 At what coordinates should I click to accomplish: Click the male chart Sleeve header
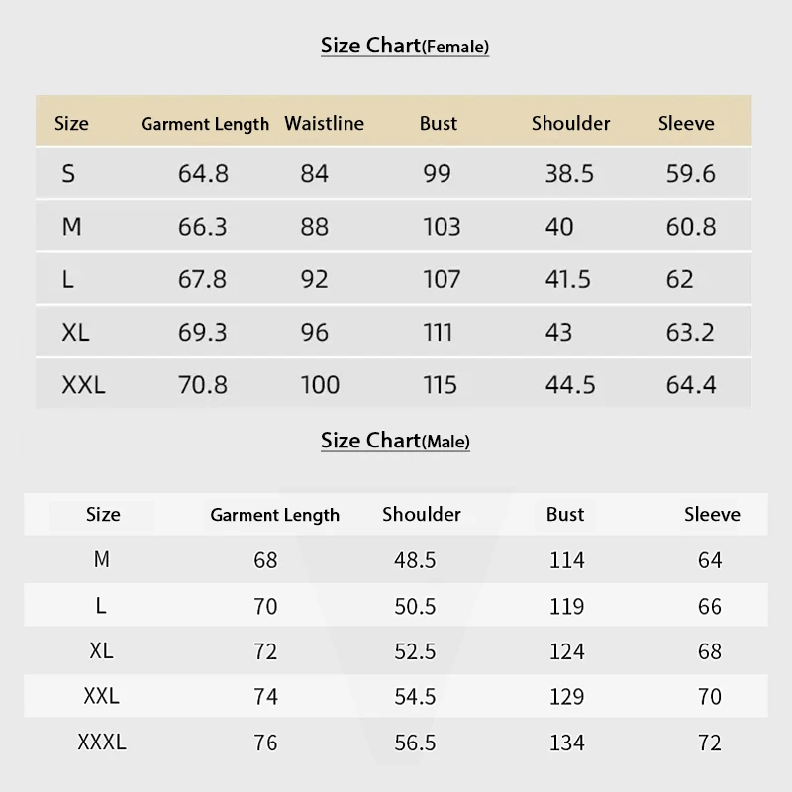coord(712,514)
